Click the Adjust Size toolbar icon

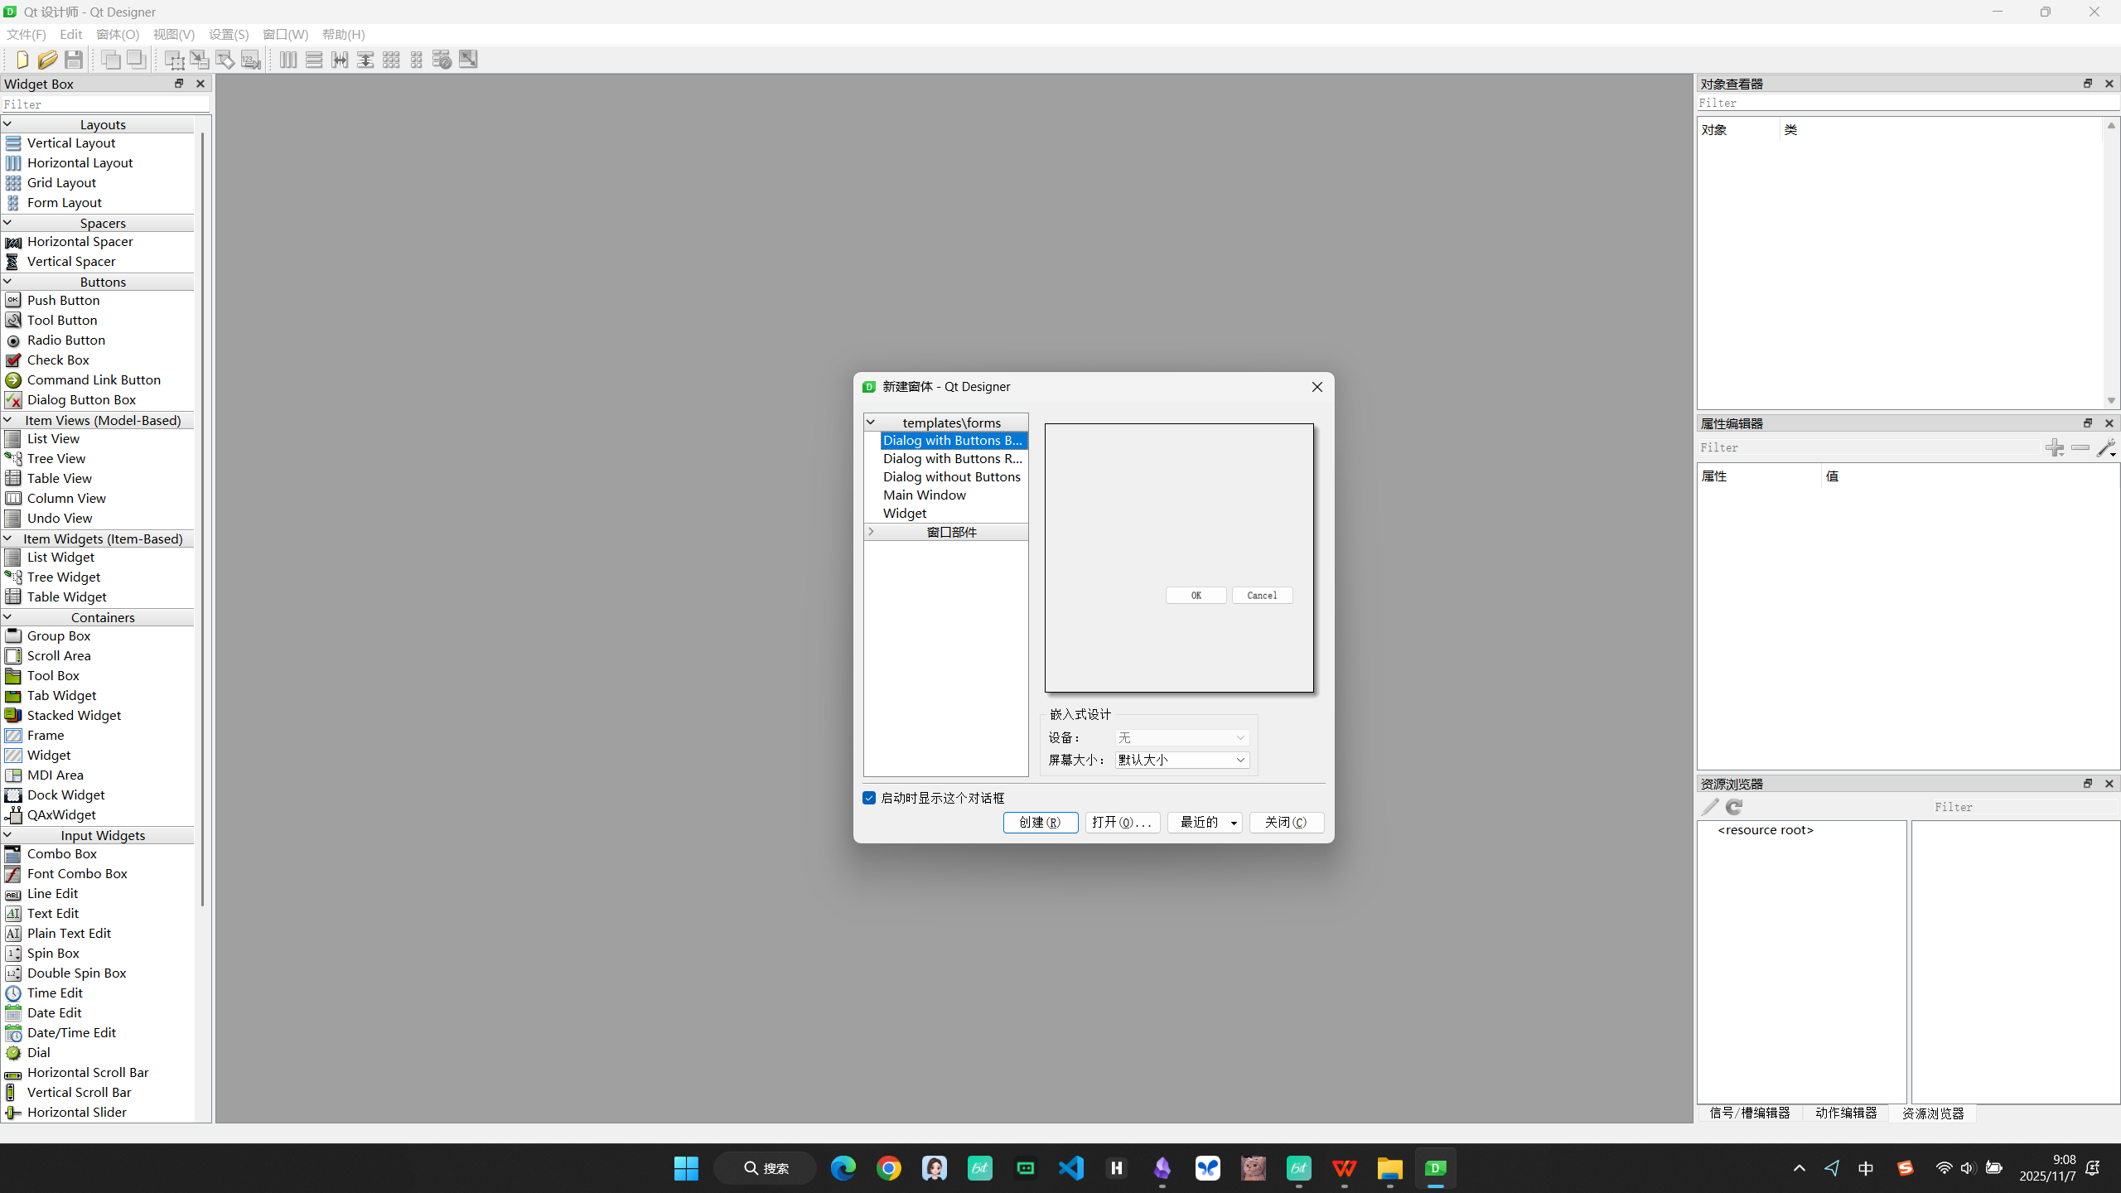[x=468, y=60]
